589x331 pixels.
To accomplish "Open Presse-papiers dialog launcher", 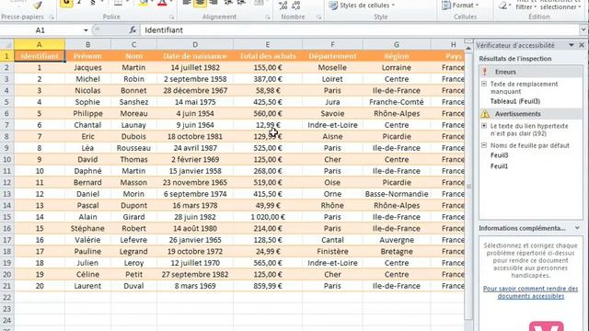I will (52, 17).
